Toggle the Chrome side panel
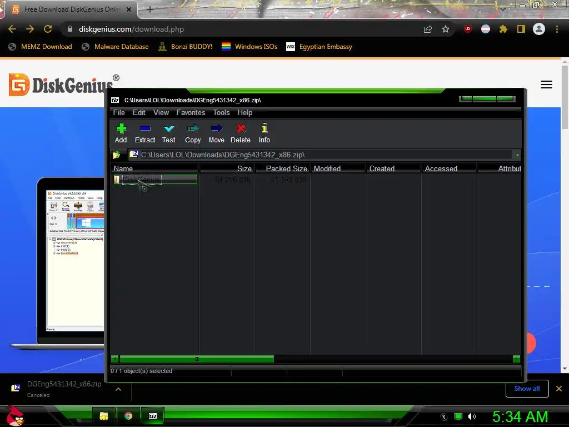 coord(521,29)
